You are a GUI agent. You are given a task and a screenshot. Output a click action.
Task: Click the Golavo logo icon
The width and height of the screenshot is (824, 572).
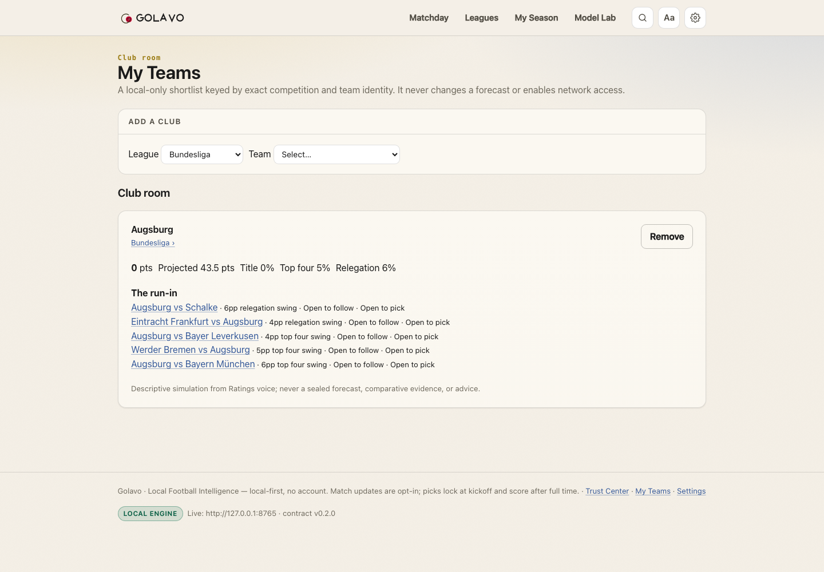[x=126, y=18]
